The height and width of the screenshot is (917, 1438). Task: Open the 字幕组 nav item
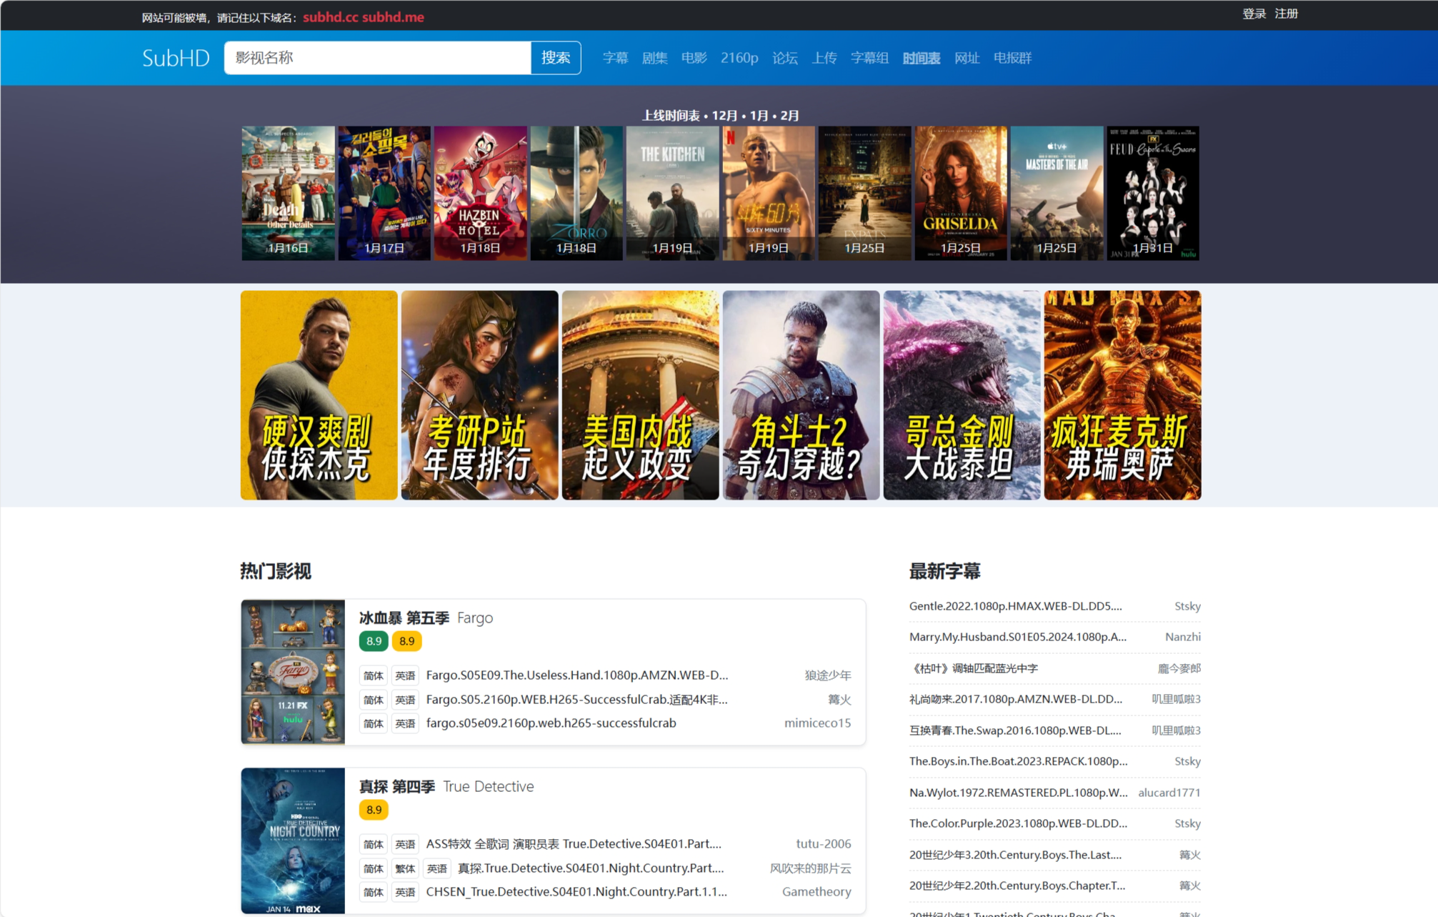point(869,58)
